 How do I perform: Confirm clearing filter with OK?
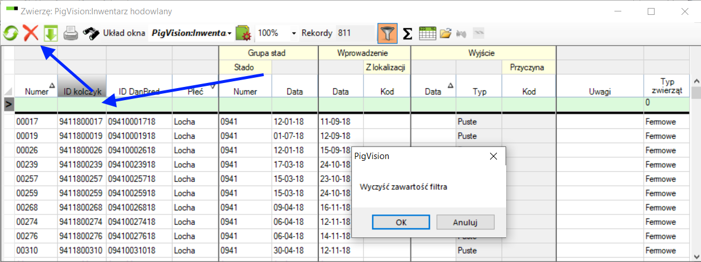click(x=401, y=222)
